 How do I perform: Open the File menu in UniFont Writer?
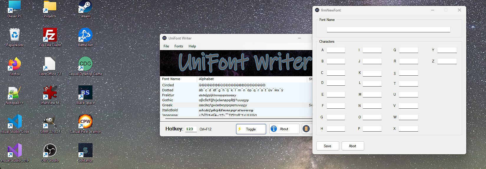click(166, 46)
